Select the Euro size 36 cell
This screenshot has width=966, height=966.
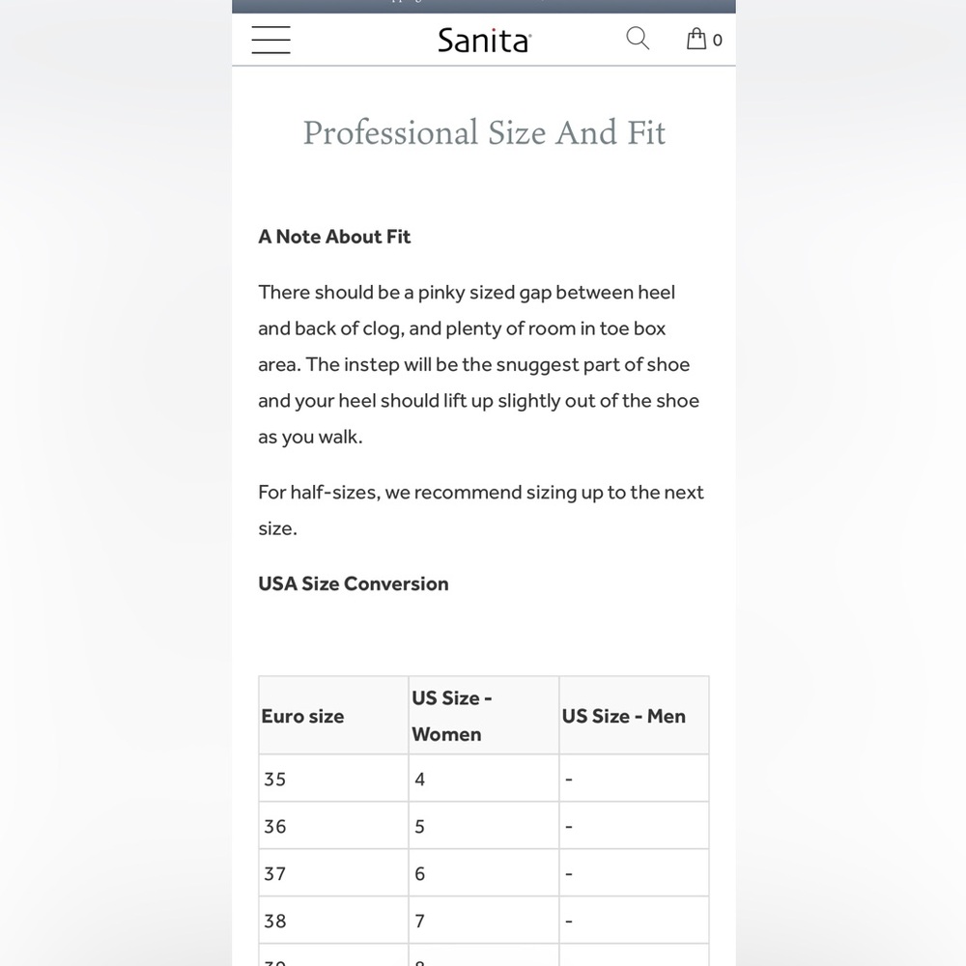(333, 826)
